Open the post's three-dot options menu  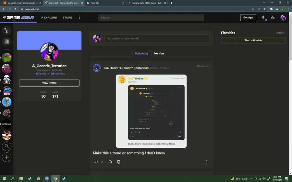click(x=206, y=162)
